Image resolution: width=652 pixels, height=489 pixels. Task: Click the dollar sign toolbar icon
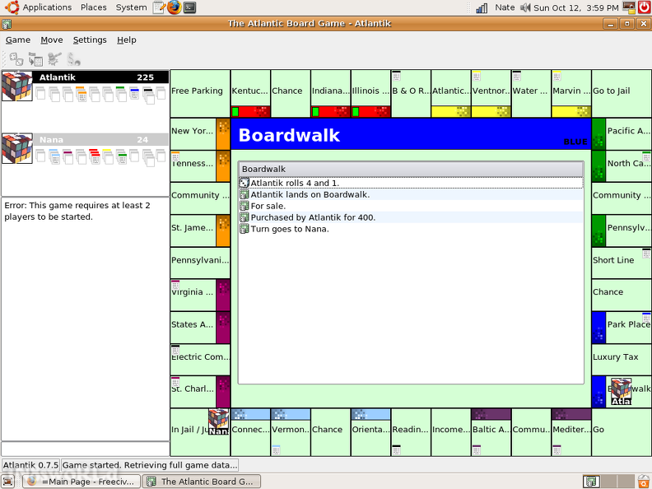[73, 59]
